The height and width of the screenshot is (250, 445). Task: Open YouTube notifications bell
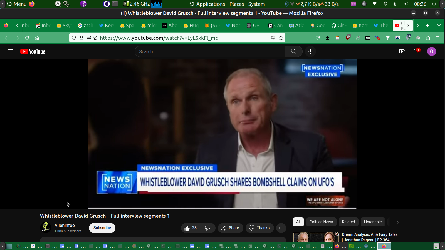(416, 51)
